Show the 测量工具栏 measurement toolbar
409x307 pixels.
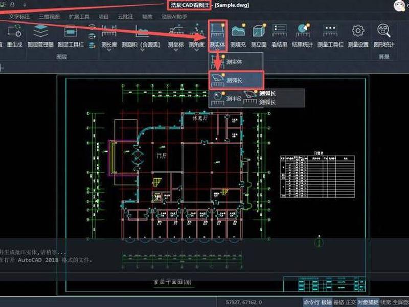click(330, 35)
